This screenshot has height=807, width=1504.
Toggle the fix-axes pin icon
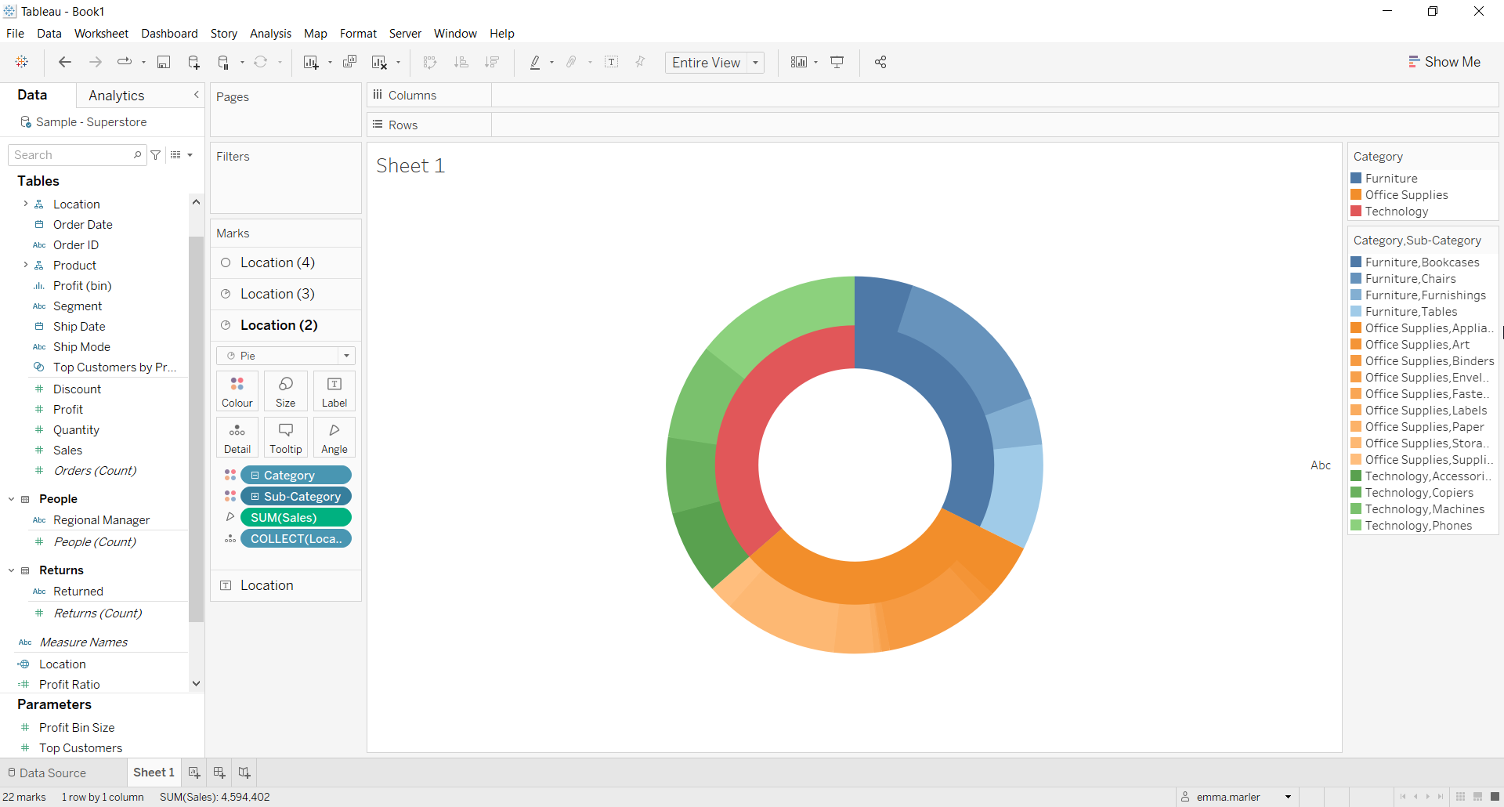point(640,62)
